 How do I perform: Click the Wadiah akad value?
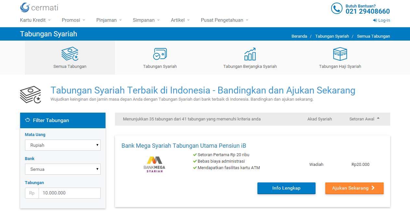click(316, 165)
